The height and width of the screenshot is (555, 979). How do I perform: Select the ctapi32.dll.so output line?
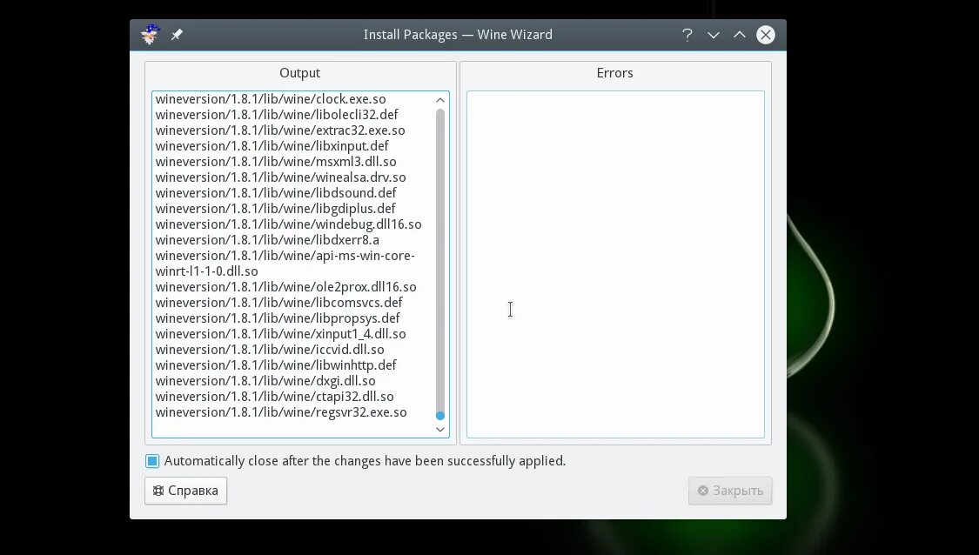pyautogui.click(x=275, y=397)
